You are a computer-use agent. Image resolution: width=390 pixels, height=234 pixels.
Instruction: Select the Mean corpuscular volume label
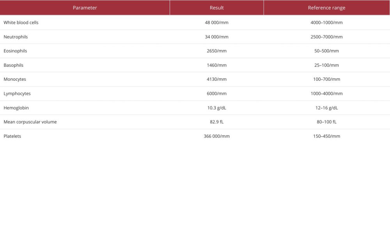tap(30, 122)
